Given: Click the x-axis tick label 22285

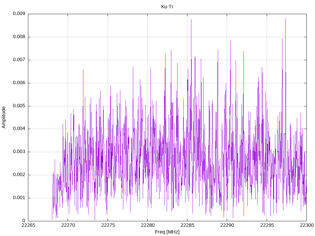Looking at the screenshot, I should (x=187, y=225).
